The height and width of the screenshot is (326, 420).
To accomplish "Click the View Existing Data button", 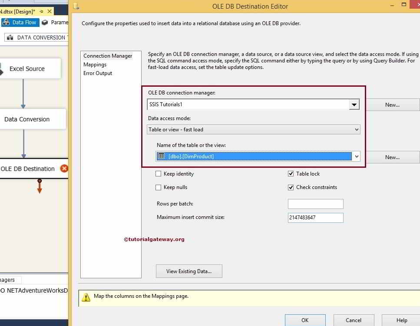I will click(189, 271).
